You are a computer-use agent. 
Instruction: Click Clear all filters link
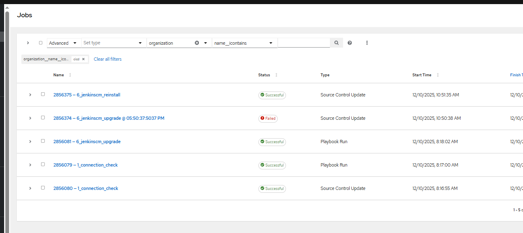coord(108,59)
